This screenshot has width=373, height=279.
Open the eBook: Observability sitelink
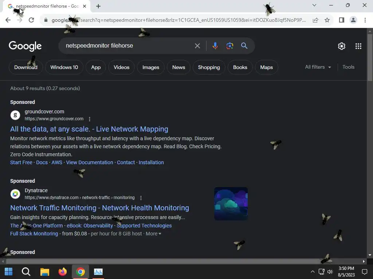(90, 226)
